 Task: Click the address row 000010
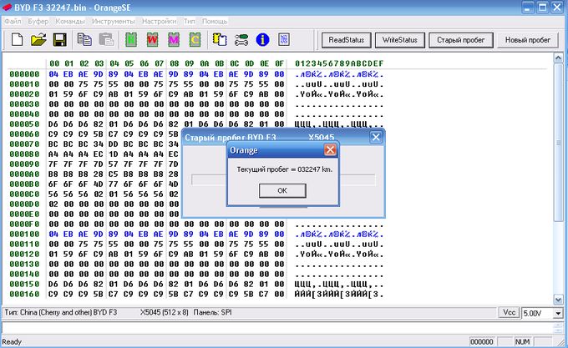click(24, 84)
